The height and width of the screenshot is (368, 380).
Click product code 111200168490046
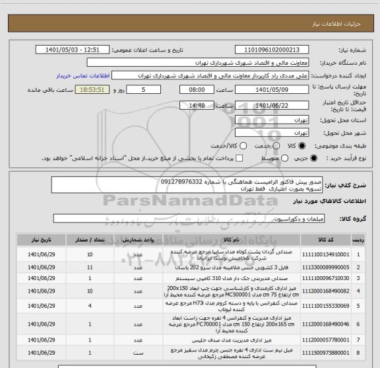coord(326,324)
